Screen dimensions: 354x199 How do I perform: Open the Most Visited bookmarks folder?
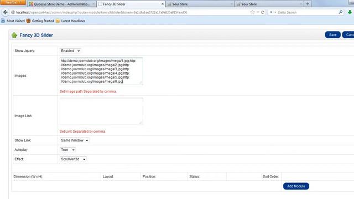13,21
